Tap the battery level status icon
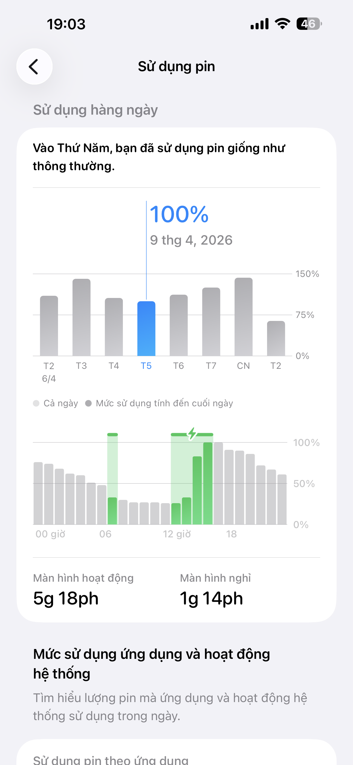 point(309,24)
